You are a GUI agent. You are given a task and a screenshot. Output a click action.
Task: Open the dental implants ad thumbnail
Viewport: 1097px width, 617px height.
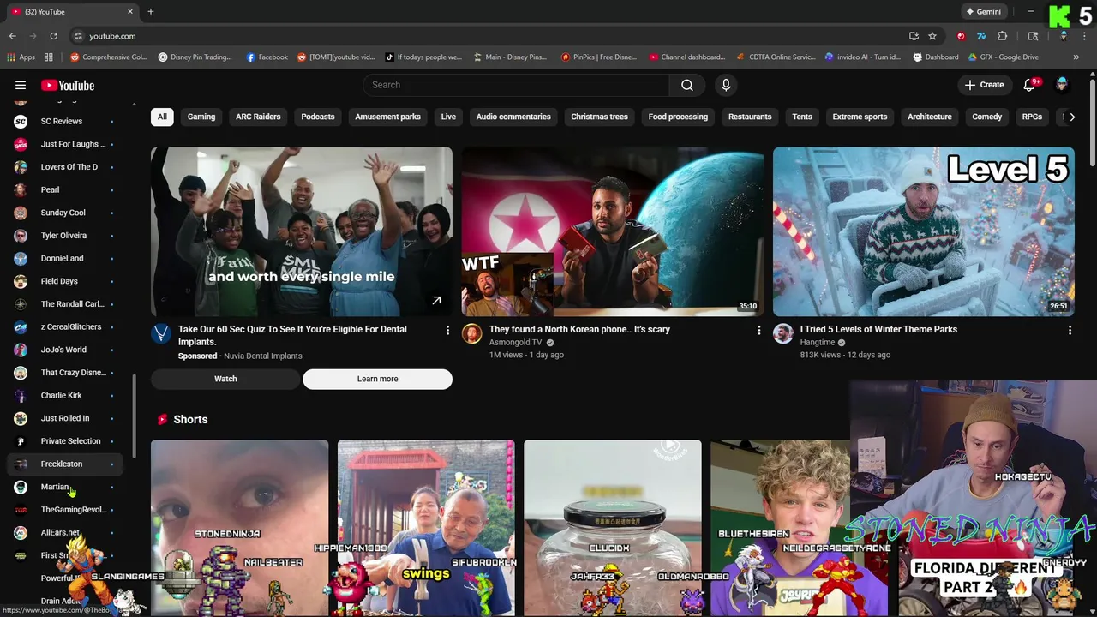pos(302,231)
